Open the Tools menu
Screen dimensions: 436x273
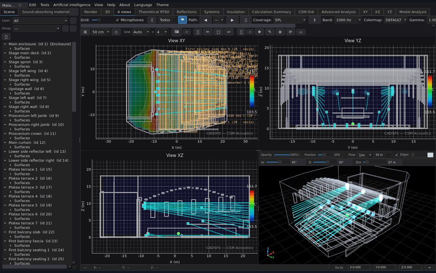(x=45, y=5)
